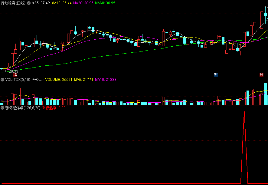Click the 28.33 low price annotation
The width and height of the screenshot is (268, 185).
[13, 71]
